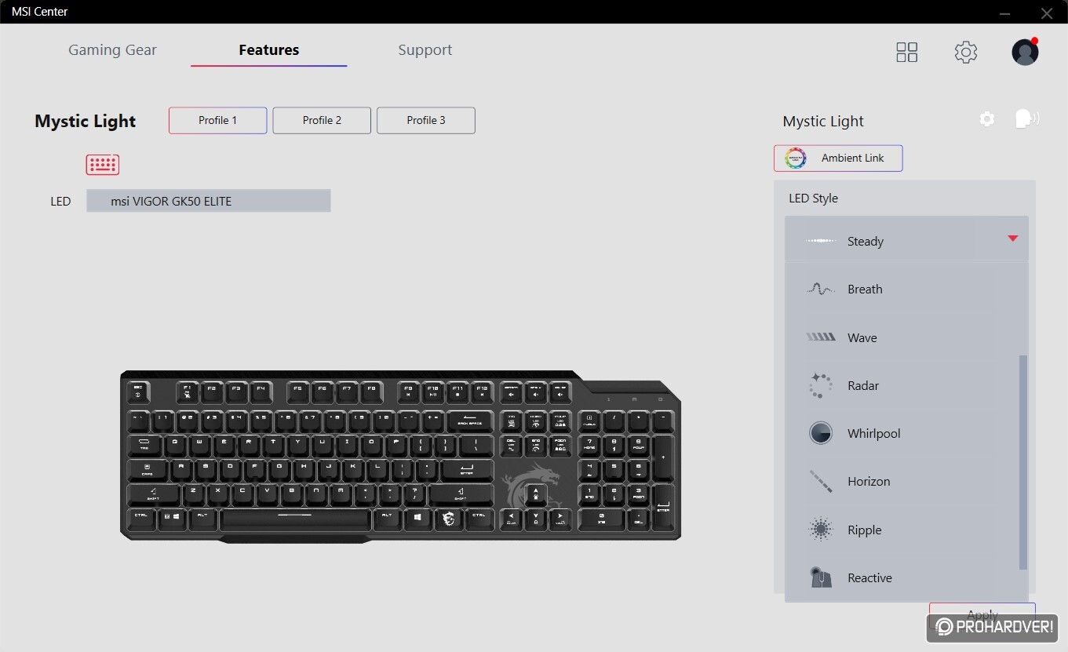The height and width of the screenshot is (652, 1068).
Task: Select Profile 2
Action: point(322,120)
